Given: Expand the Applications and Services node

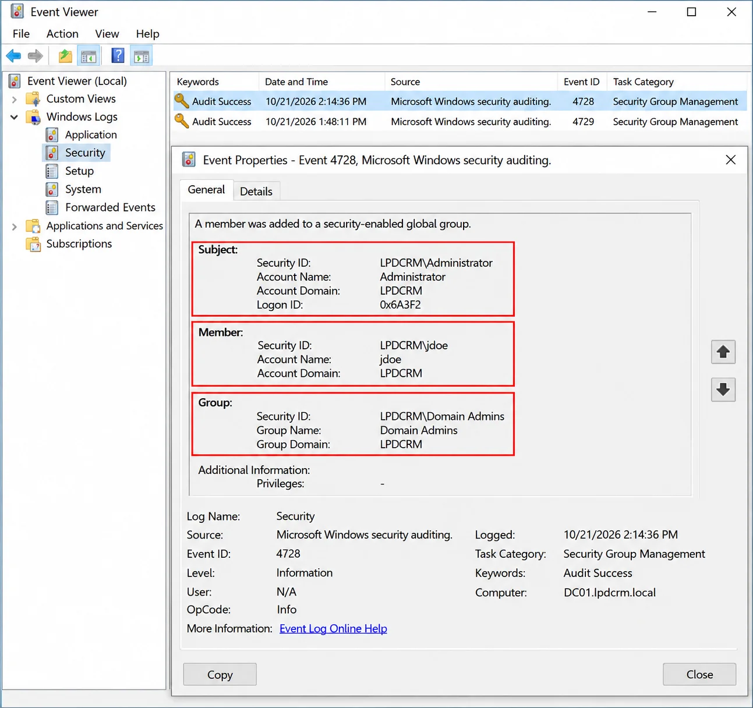Looking at the screenshot, I should click(15, 226).
